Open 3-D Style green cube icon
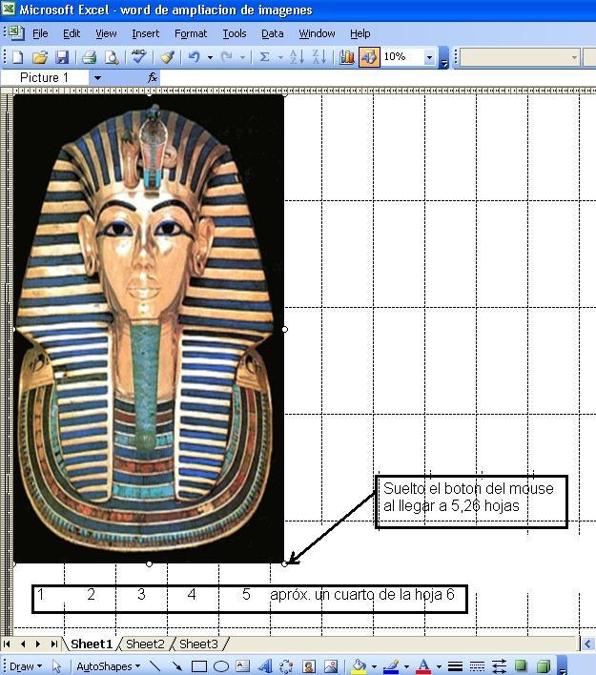This screenshot has width=596, height=675. tap(544, 666)
